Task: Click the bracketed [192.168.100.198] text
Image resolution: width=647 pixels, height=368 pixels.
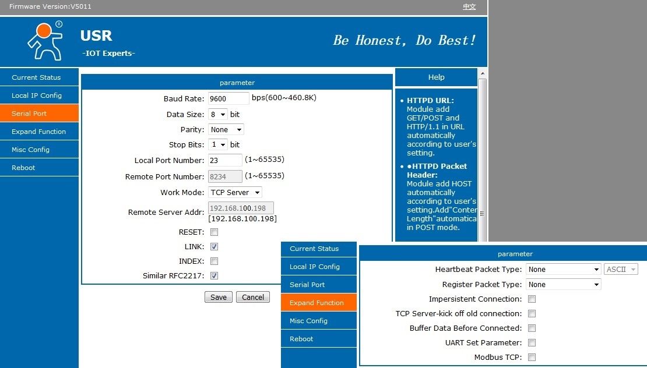Action: (242, 219)
